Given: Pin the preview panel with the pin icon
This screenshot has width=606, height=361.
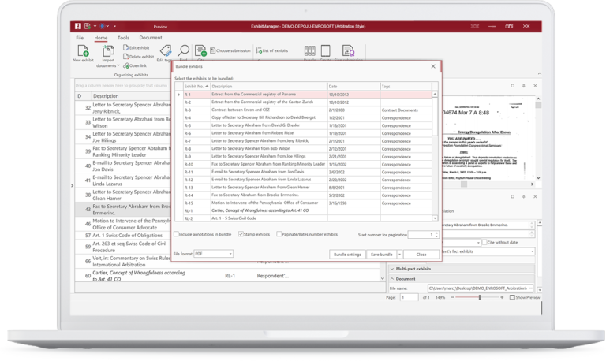Looking at the screenshot, I should click(524, 86).
